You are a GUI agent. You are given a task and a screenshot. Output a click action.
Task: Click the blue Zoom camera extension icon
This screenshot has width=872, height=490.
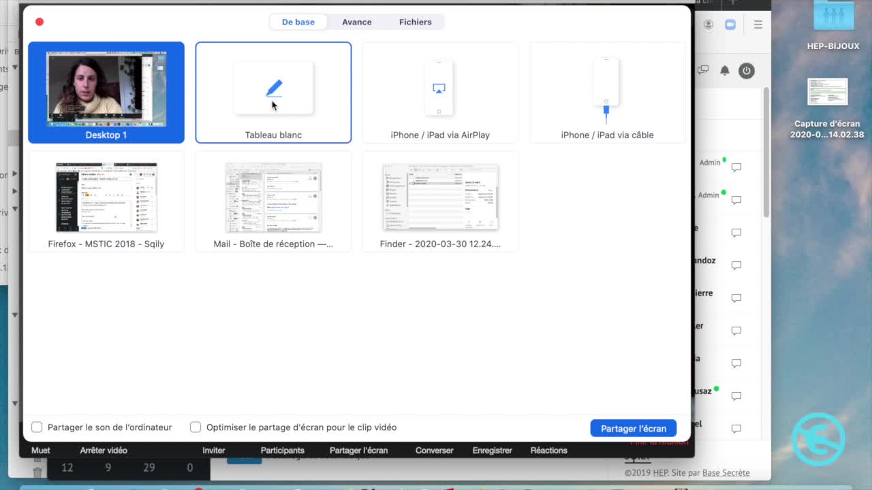pos(730,24)
